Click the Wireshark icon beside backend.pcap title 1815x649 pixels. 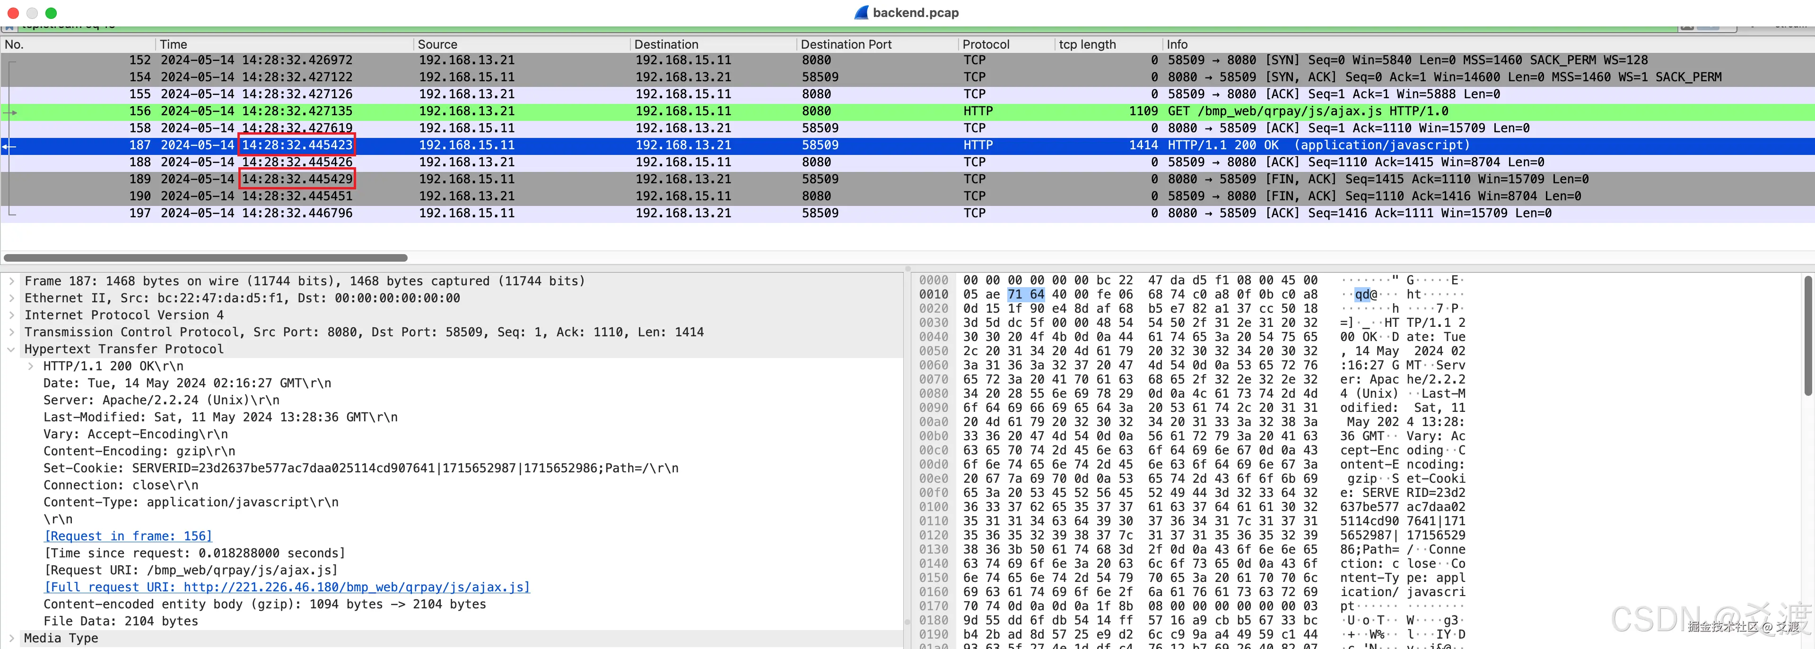(861, 13)
